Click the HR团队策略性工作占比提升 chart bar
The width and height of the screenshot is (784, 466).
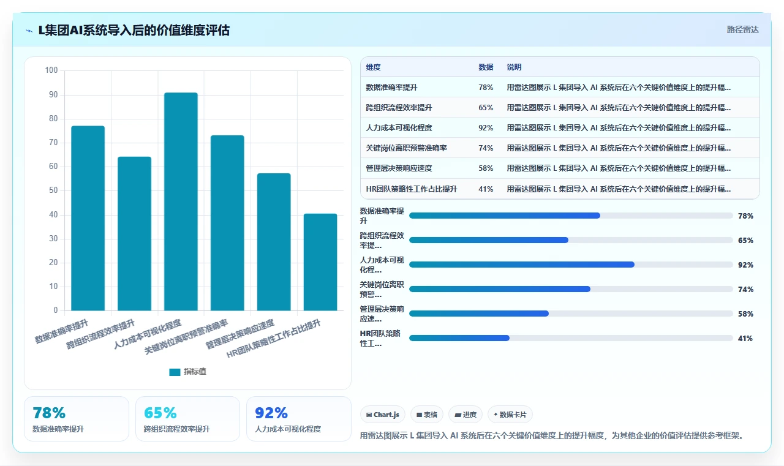(320, 262)
